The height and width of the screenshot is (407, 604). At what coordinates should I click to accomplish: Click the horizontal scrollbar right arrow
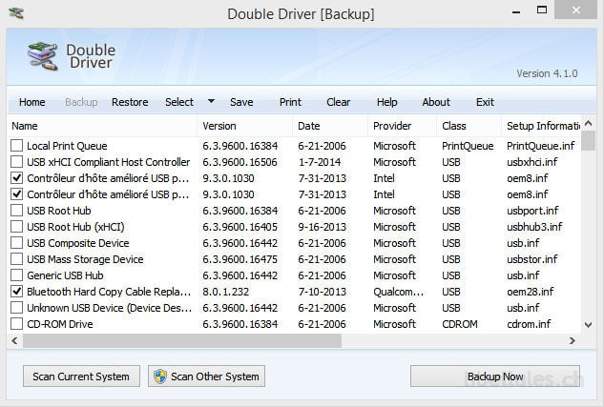(x=573, y=340)
